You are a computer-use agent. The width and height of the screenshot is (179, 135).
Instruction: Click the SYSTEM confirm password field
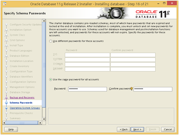coord(133,60)
